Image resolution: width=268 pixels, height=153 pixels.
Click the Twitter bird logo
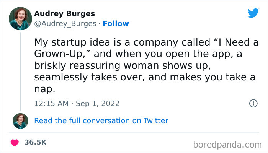(x=253, y=13)
